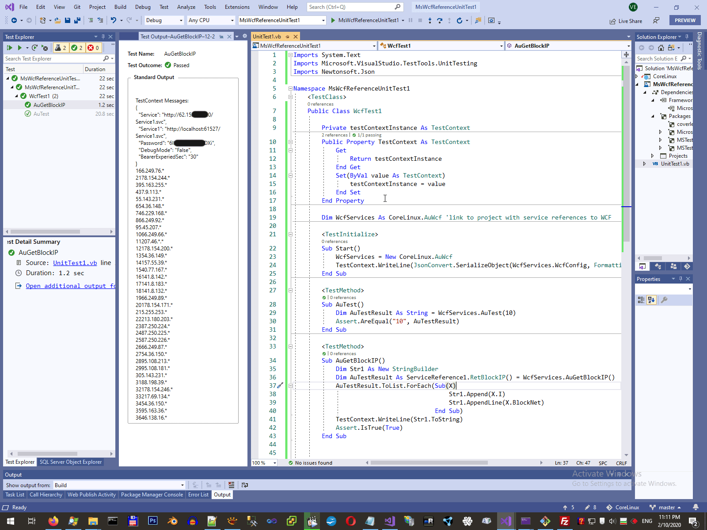
Task: Click the Undo toolbar icon
Action: click(114, 20)
